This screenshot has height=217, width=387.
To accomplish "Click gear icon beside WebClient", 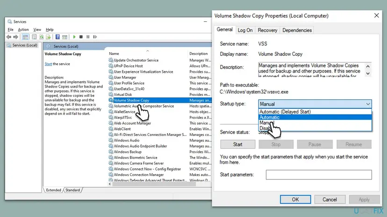I will click(x=111, y=129).
